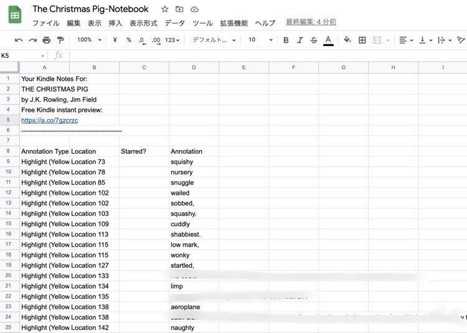Select column D header
The width and height of the screenshot is (467, 333).
194,68
